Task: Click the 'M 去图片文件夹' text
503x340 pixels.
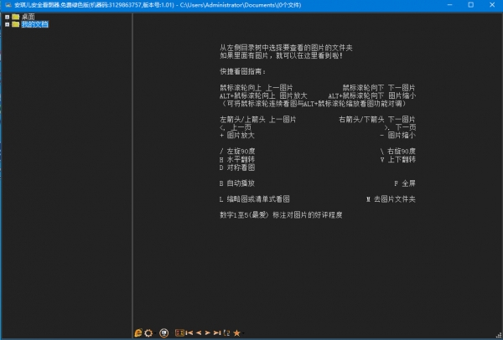Action: click(391, 199)
